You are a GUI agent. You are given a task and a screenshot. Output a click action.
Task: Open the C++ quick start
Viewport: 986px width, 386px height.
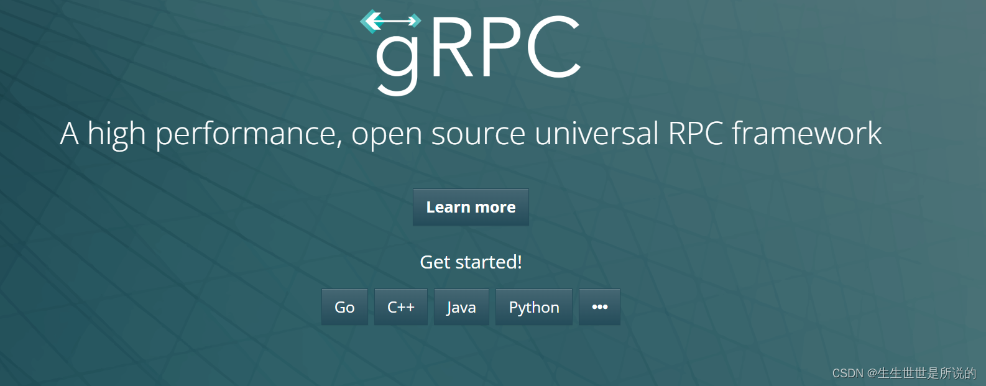point(401,307)
